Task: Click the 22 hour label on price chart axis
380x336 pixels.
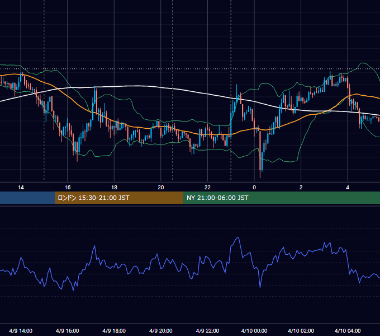Action: coord(207,188)
